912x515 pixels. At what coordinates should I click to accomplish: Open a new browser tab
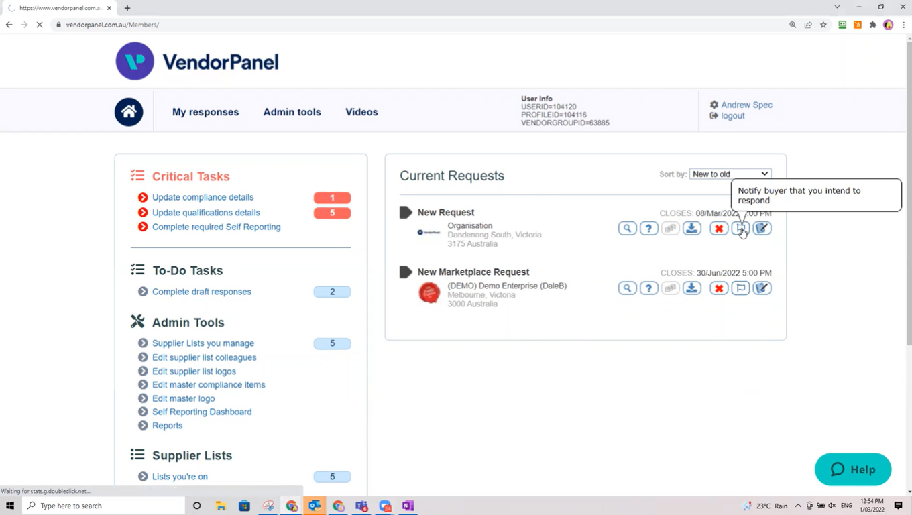127,8
